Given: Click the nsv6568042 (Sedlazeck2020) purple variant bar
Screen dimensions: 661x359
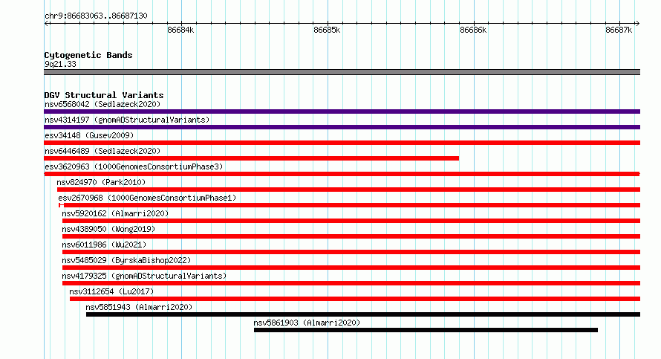Looking at the screenshot, I should 342,111.
